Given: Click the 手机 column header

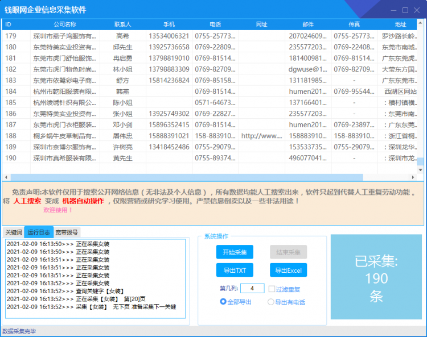Looking at the screenshot, I should tap(169, 24).
